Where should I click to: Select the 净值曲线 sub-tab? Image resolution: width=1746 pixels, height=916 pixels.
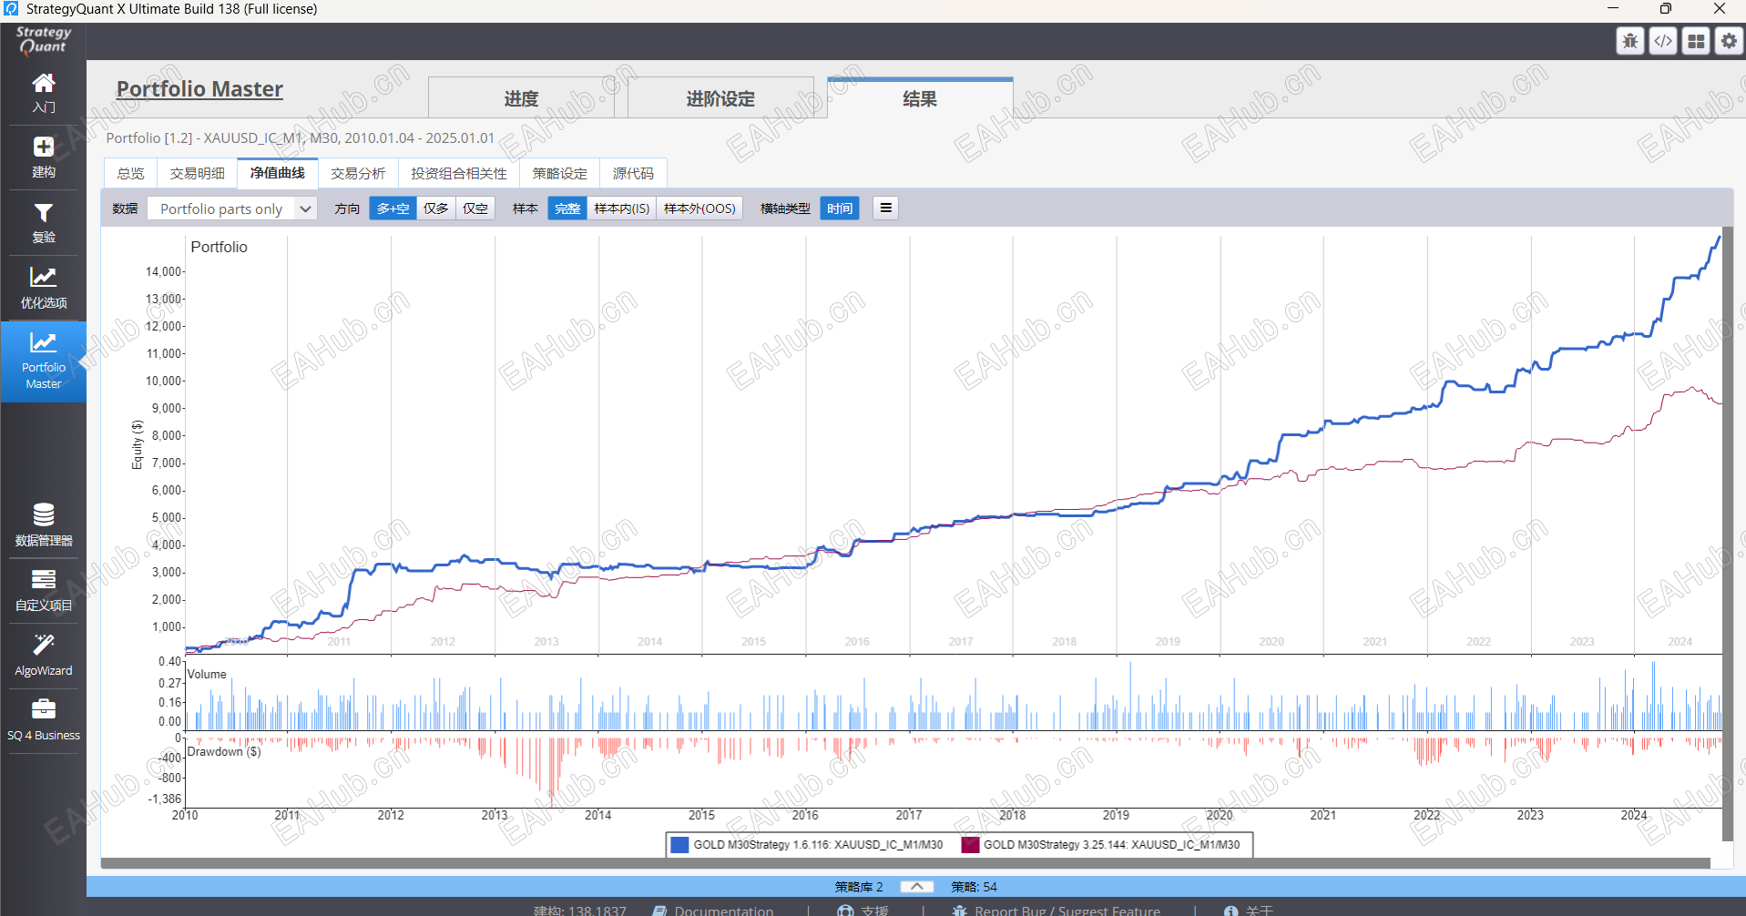(278, 173)
